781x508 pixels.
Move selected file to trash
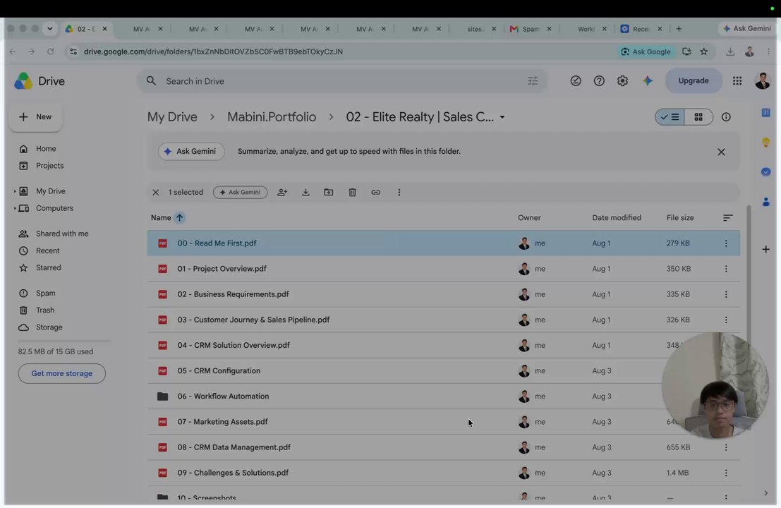coord(352,192)
